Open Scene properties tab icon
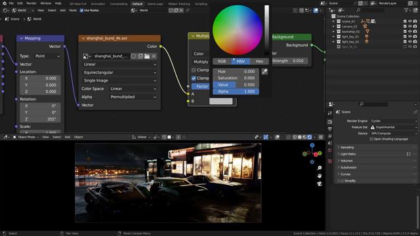The height and width of the screenshot is (236, 420). click(x=329, y=143)
